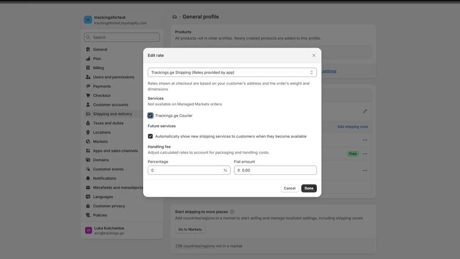Open Metafields and metaobjects icon
Screen dimensions: 460x259
pyautogui.click(x=88, y=188)
